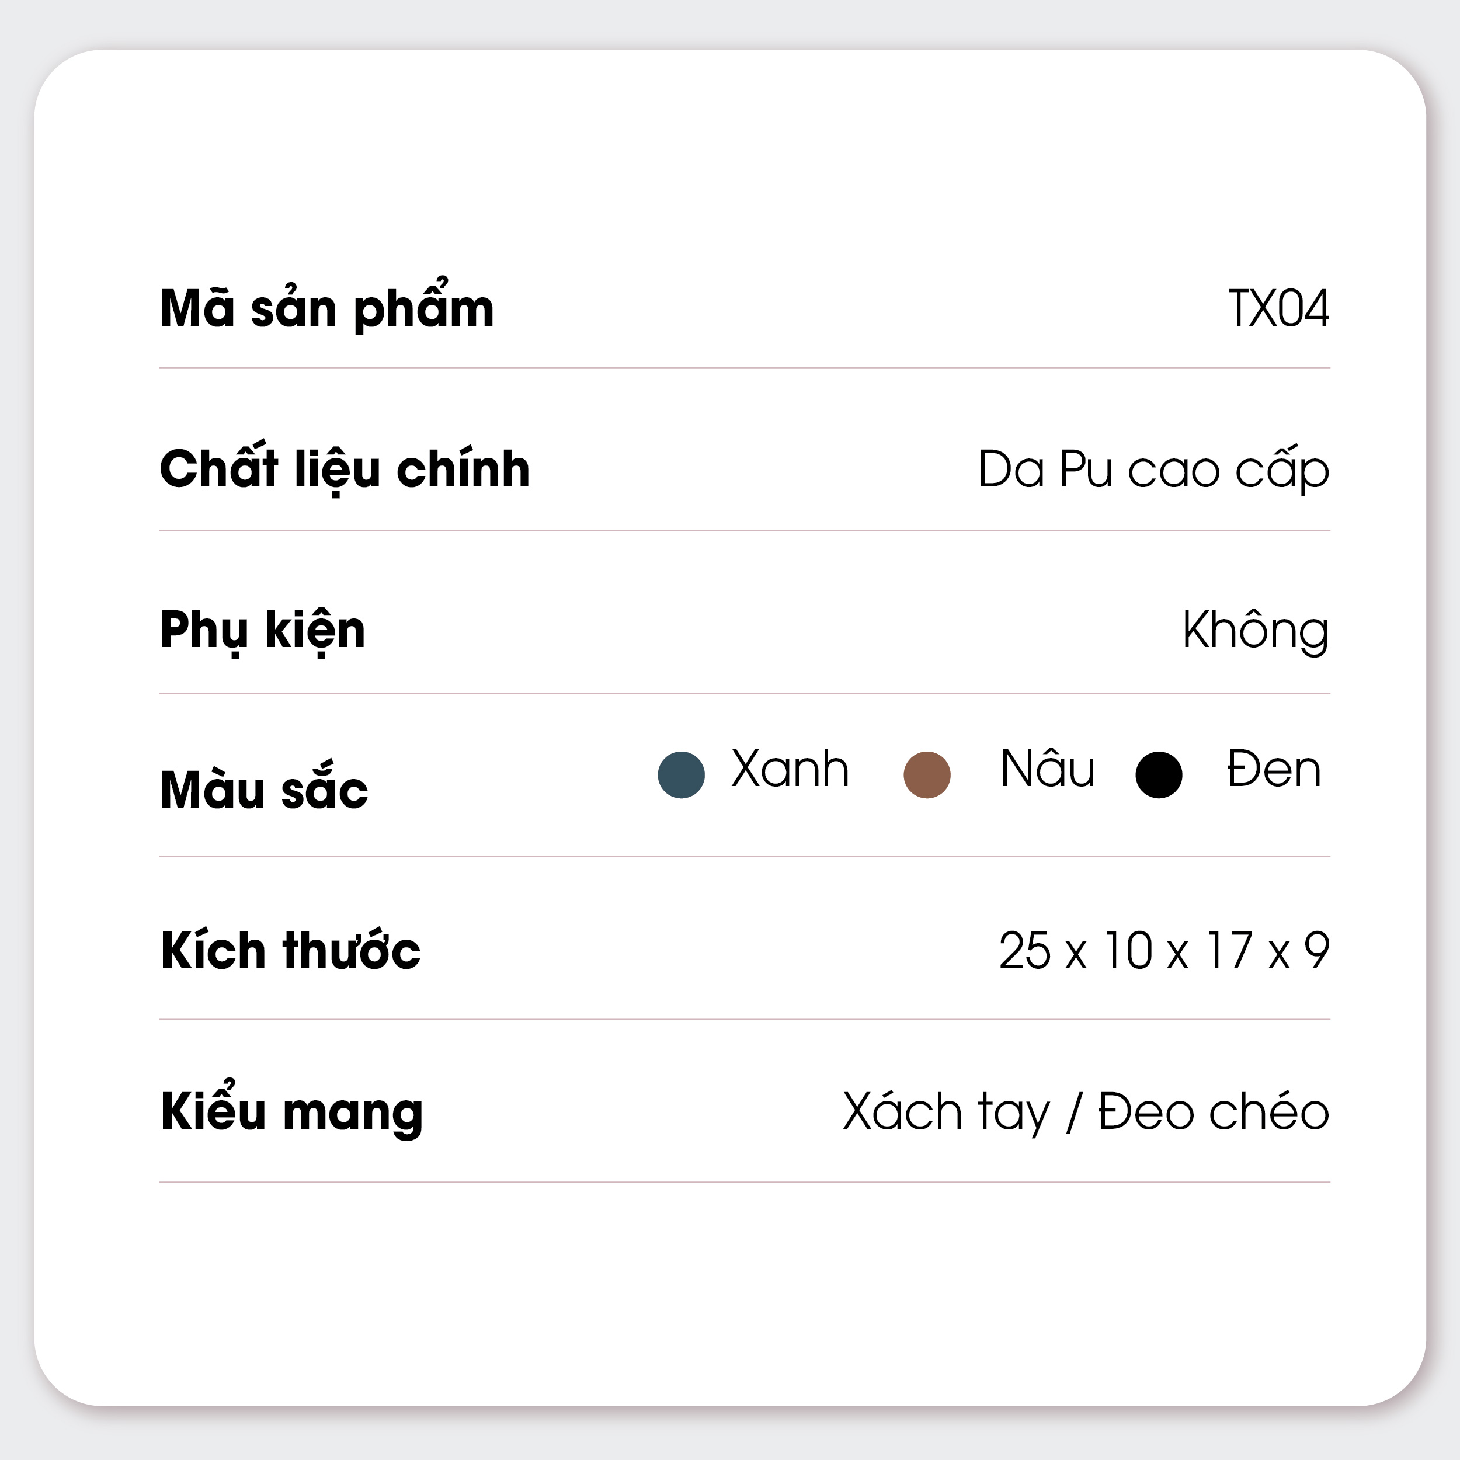This screenshot has width=1460, height=1460.
Task: Click the Kích thước label
Action: (x=290, y=951)
